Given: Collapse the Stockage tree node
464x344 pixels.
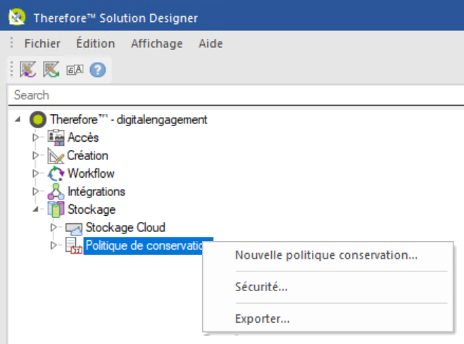Looking at the screenshot, I should [x=35, y=209].
